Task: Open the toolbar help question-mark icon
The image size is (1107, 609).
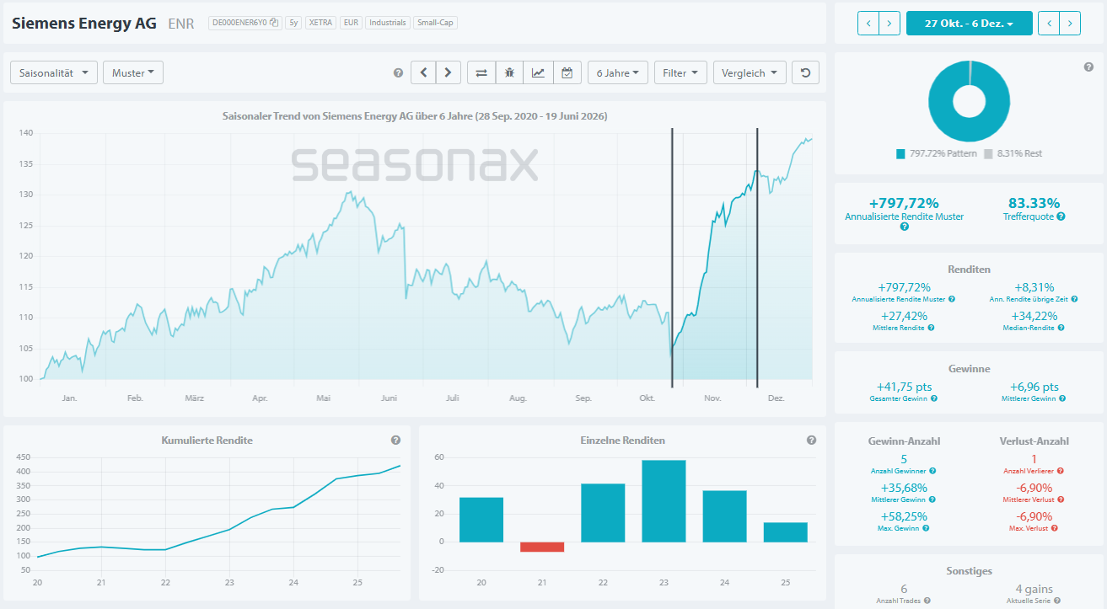Action: pyautogui.click(x=398, y=73)
